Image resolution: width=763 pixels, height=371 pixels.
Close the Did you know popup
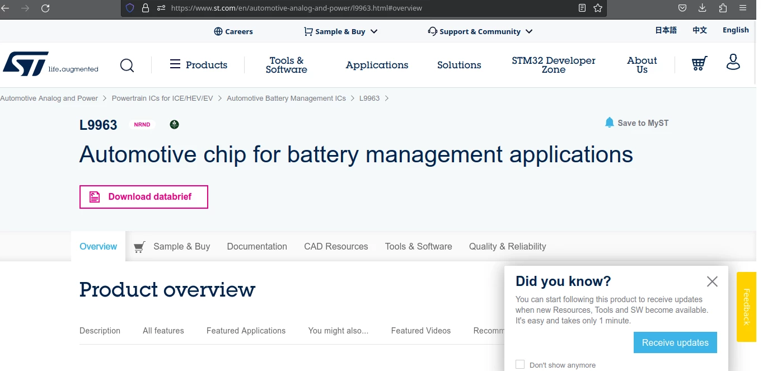pyautogui.click(x=712, y=281)
